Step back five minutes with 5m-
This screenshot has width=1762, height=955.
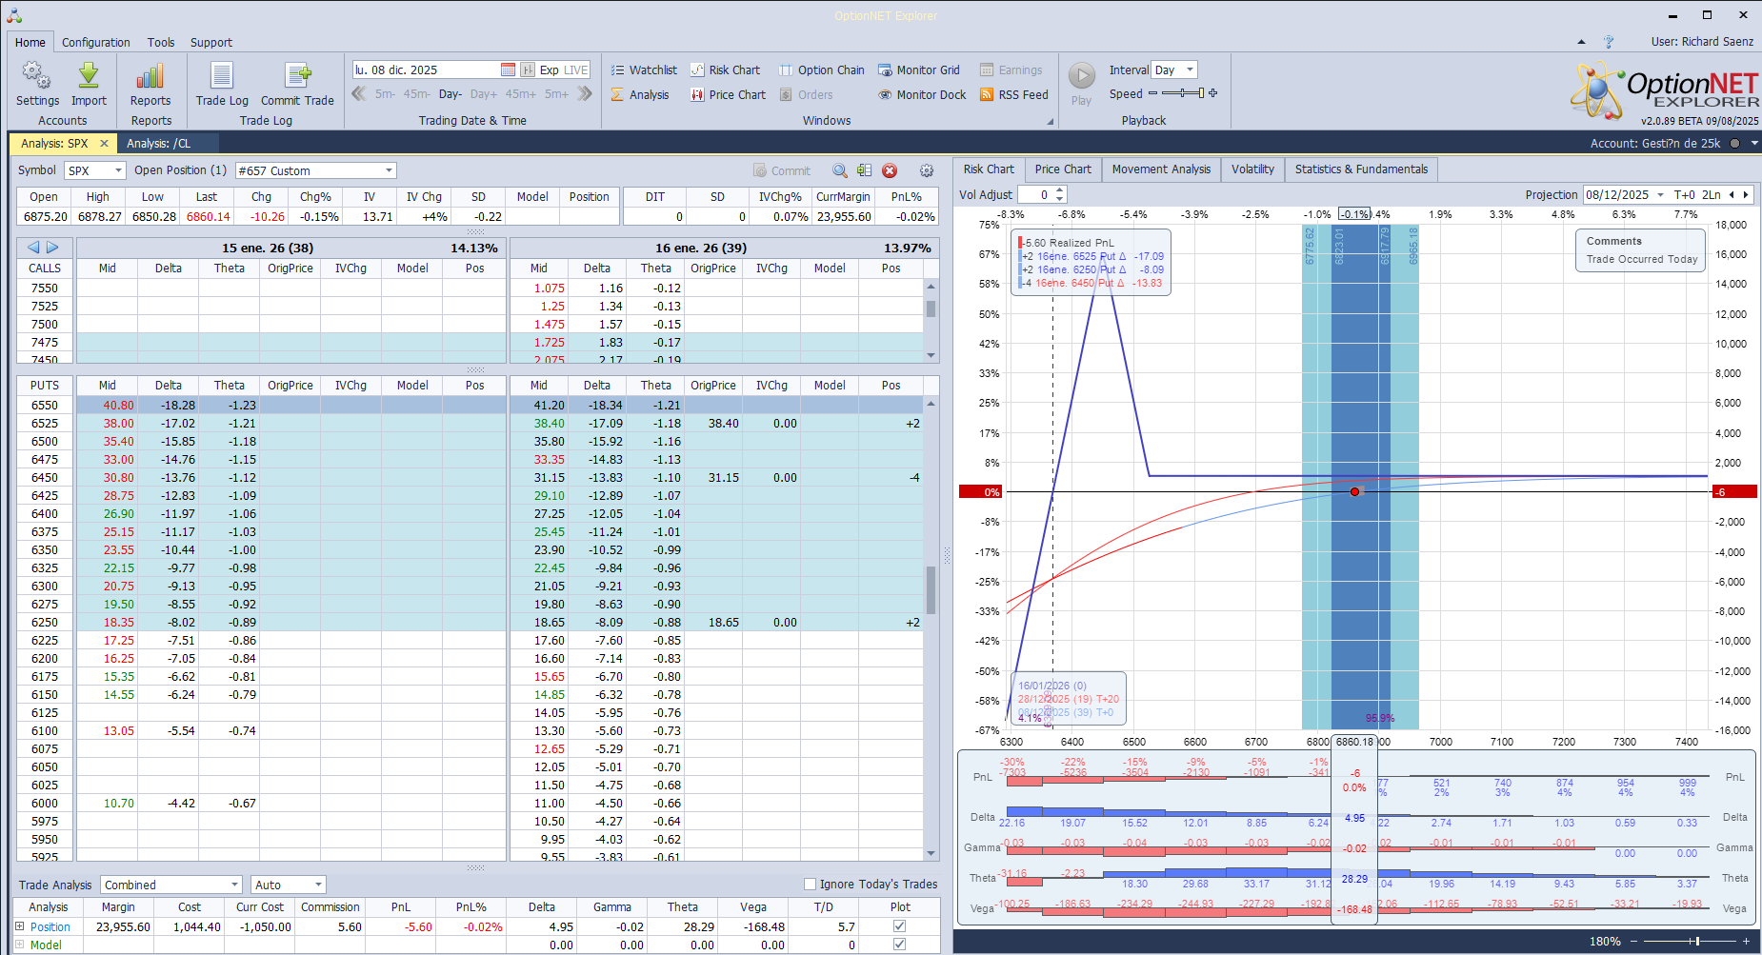click(x=385, y=94)
